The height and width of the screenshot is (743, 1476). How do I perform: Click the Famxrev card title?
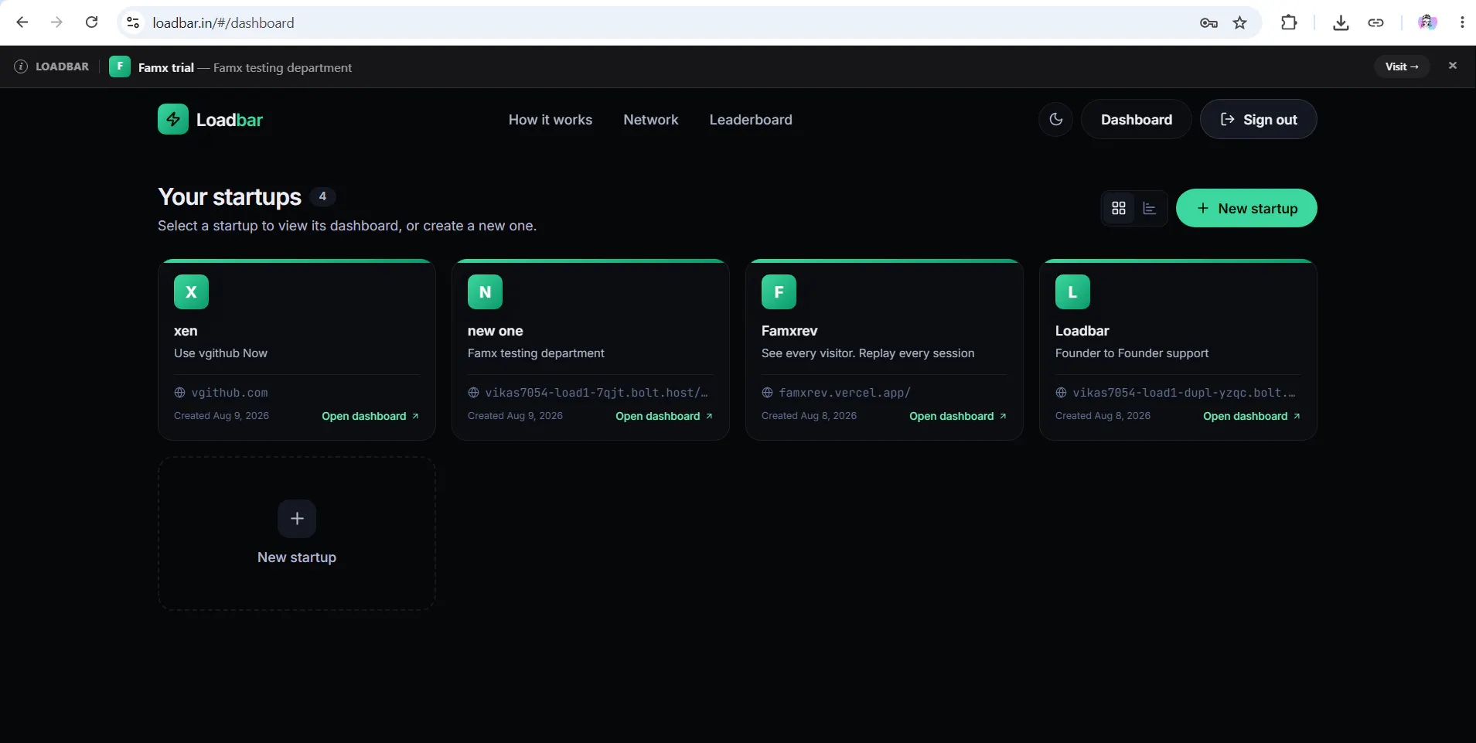tap(789, 331)
